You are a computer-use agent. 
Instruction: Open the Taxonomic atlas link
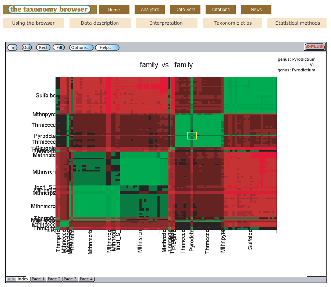[233, 23]
